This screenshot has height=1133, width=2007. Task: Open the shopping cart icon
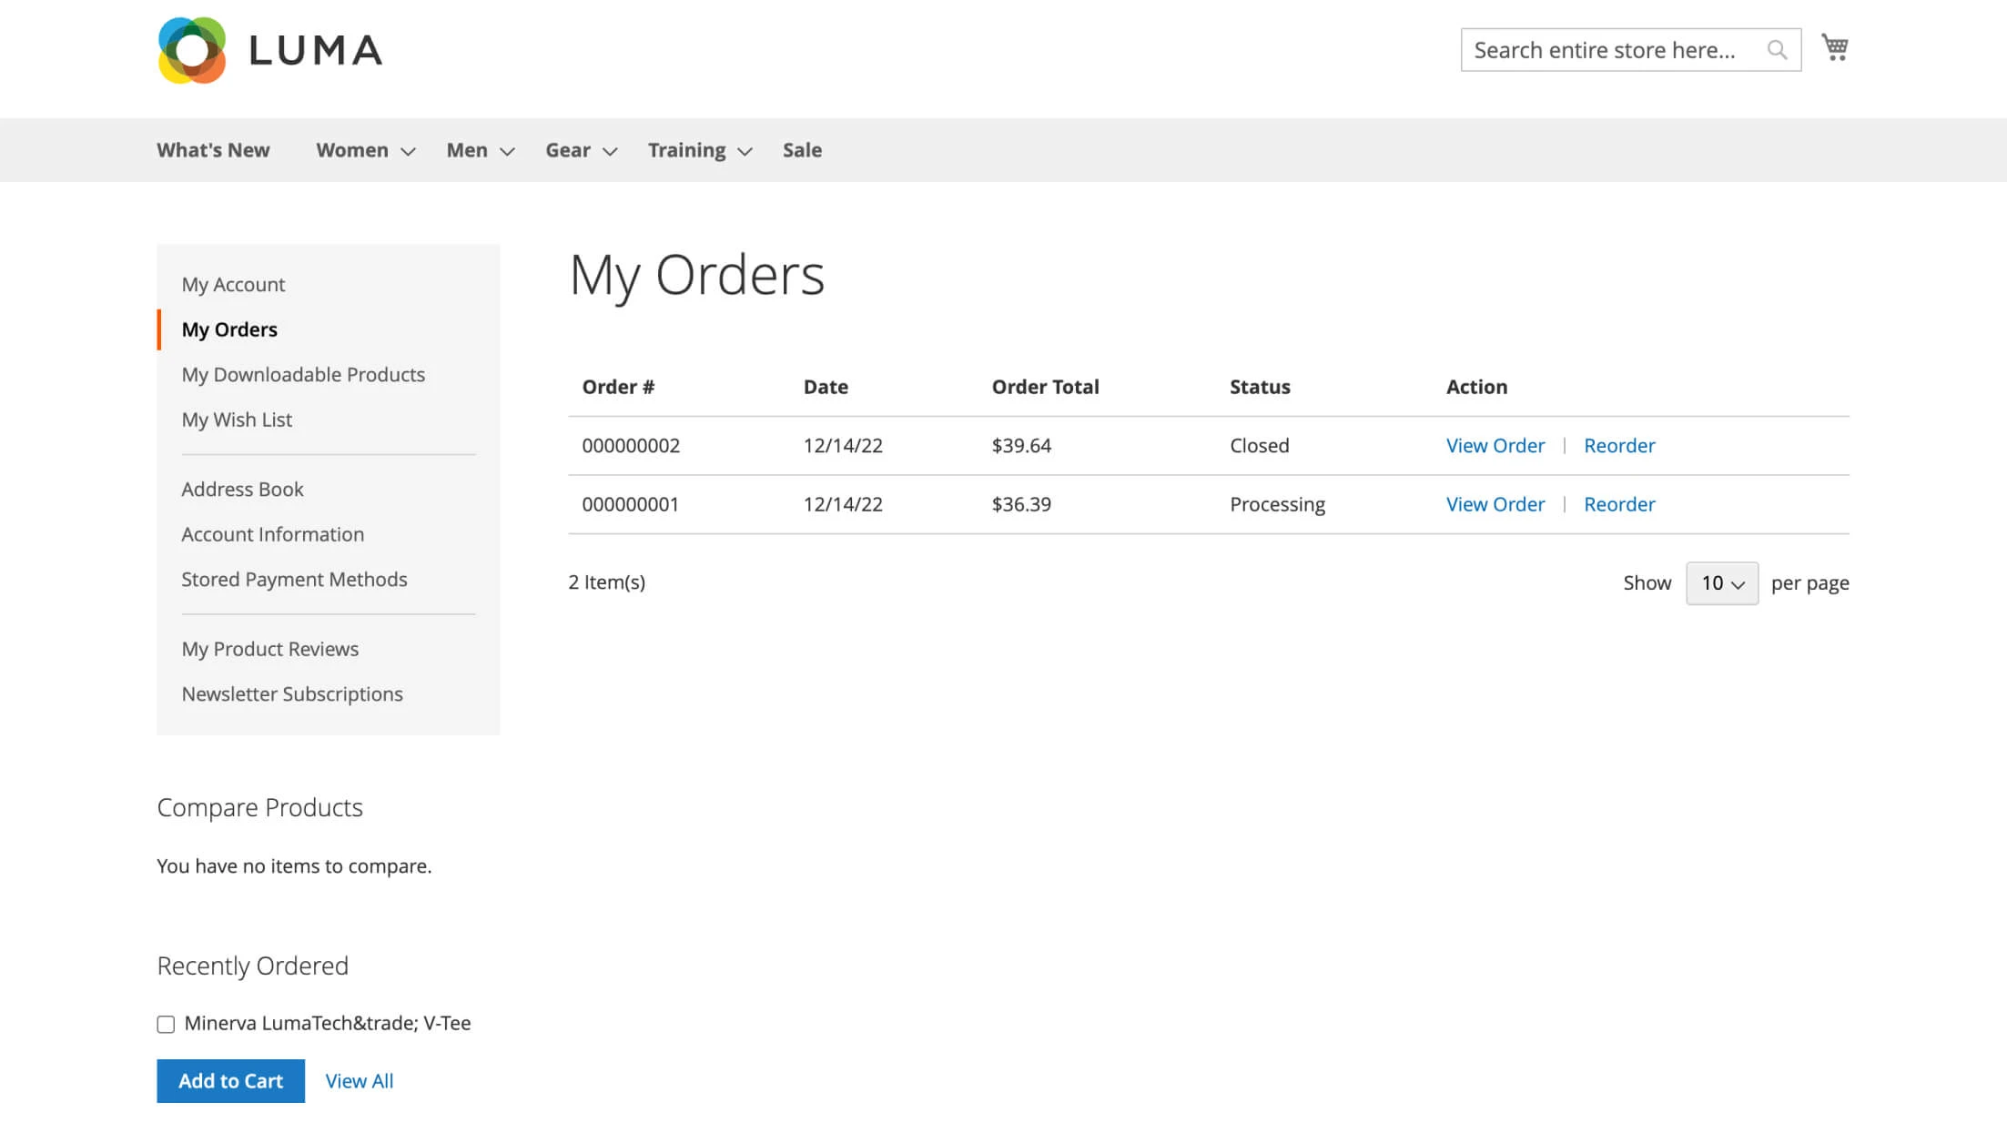pyautogui.click(x=1835, y=47)
